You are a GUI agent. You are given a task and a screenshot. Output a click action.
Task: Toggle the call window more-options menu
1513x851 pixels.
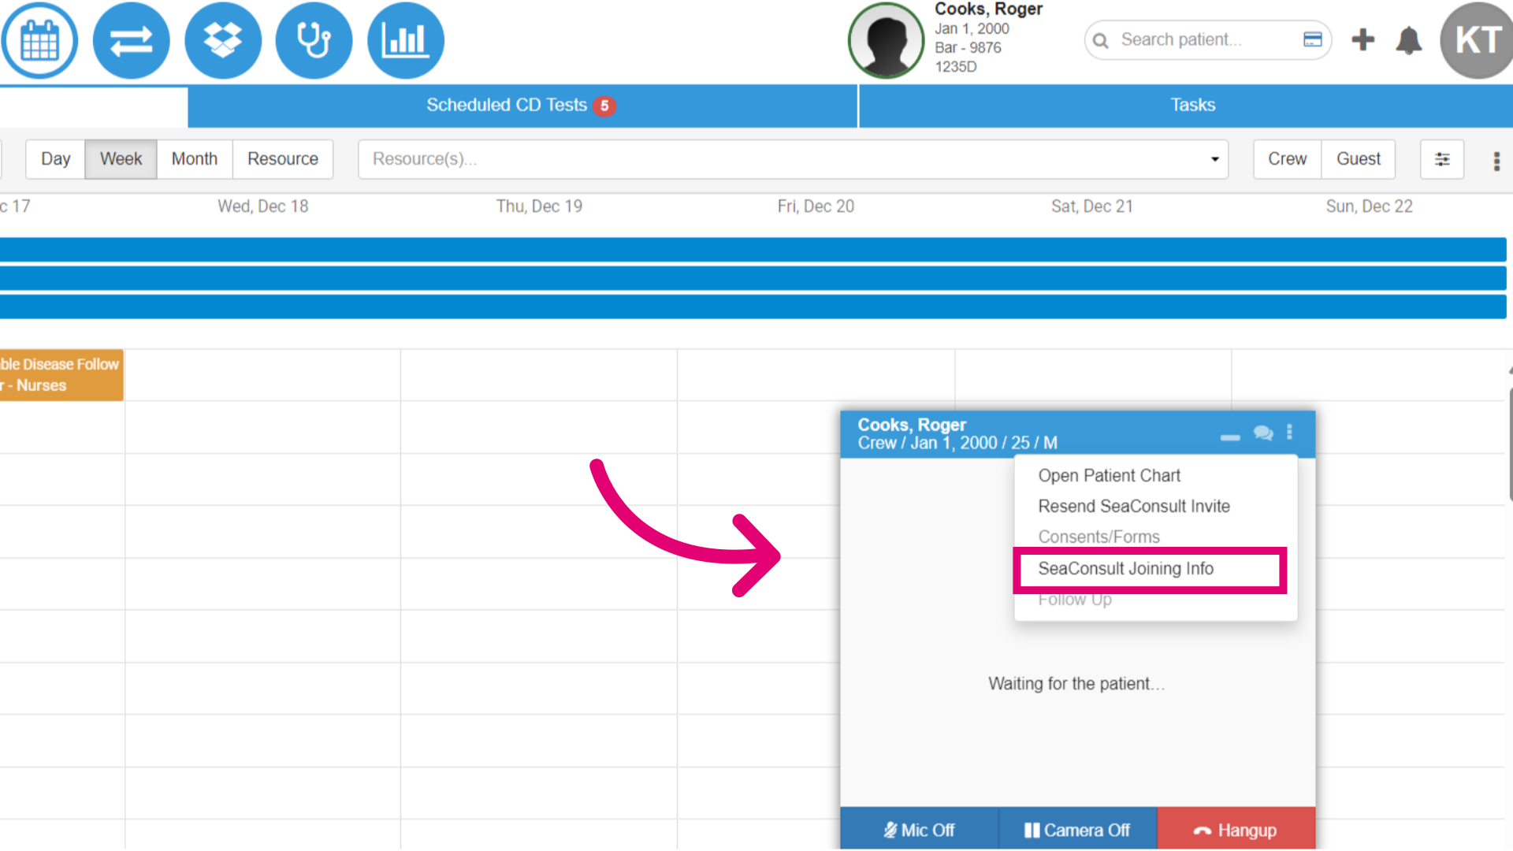(x=1289, y=432)
